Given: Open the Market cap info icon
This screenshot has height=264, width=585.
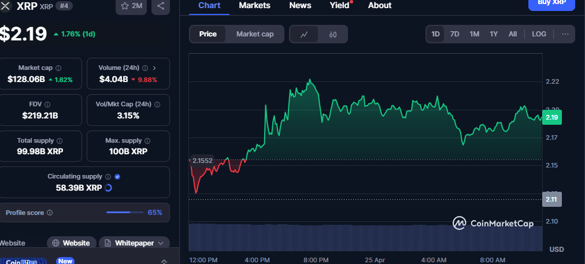Looking at the screenshot, I should tap(58, 68).
